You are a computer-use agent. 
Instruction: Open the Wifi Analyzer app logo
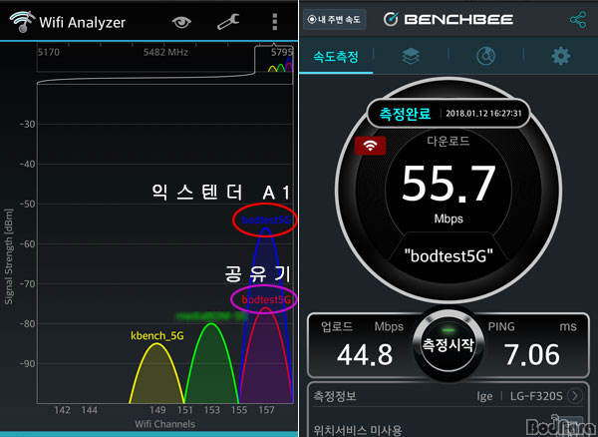tap(23, 22)
